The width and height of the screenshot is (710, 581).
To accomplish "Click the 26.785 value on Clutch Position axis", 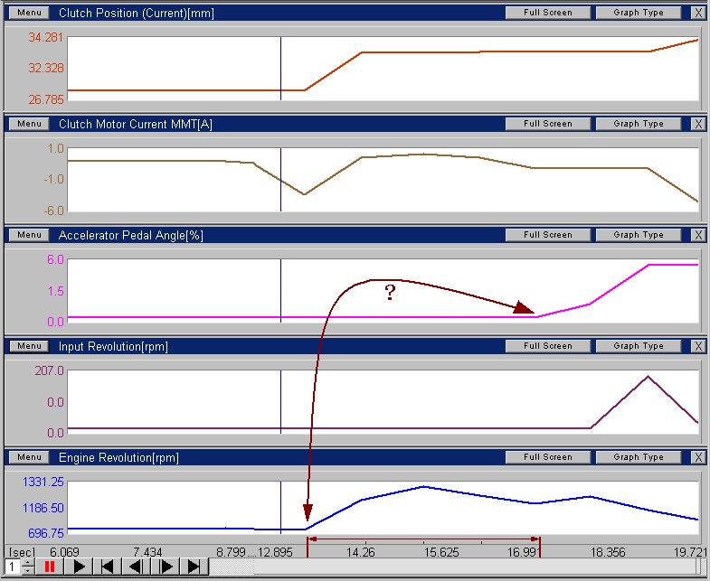I will click(46, 99).
